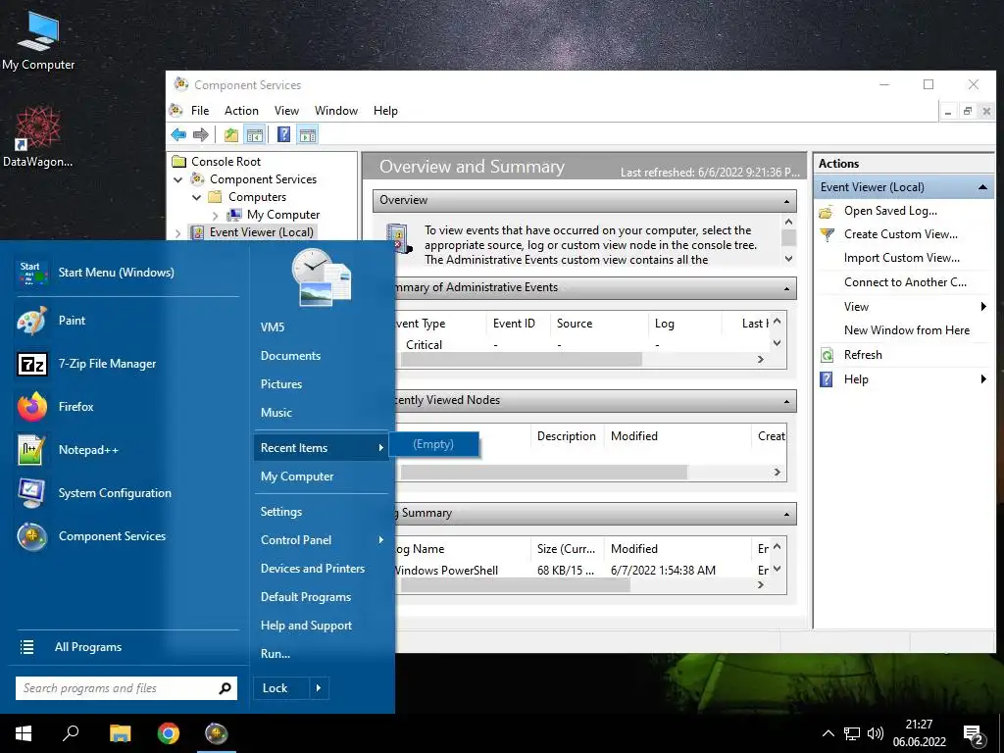This screenshot has width=1004, height=753.
Task: Go back with the blue arrow toolbar icon
Action: point(178,134)
